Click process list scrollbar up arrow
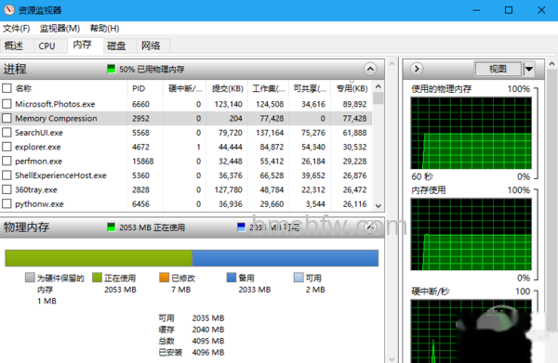This screenshot has width=558, height=363. (x=379, y=86)
